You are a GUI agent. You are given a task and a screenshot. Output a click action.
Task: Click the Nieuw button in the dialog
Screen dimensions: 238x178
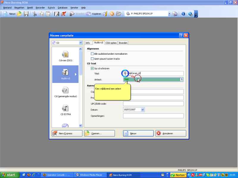pyautogui.click(x=138, y=133)
